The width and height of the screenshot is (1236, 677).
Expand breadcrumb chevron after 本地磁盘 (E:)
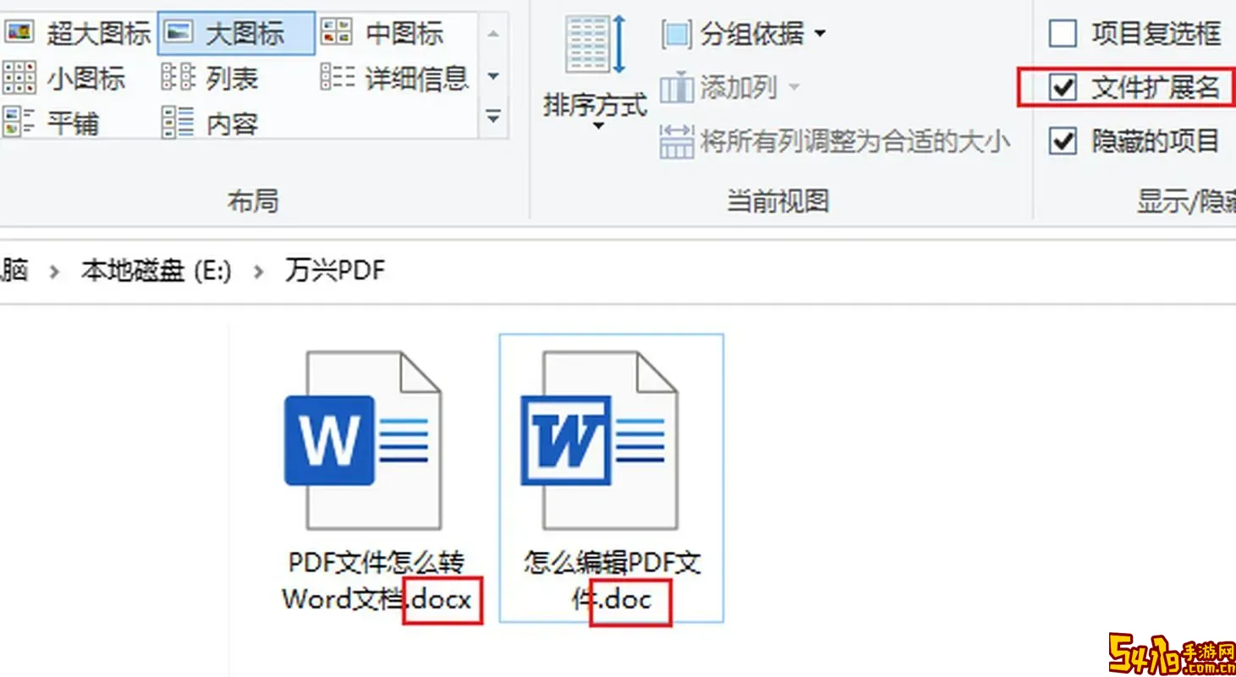point(258,272)
